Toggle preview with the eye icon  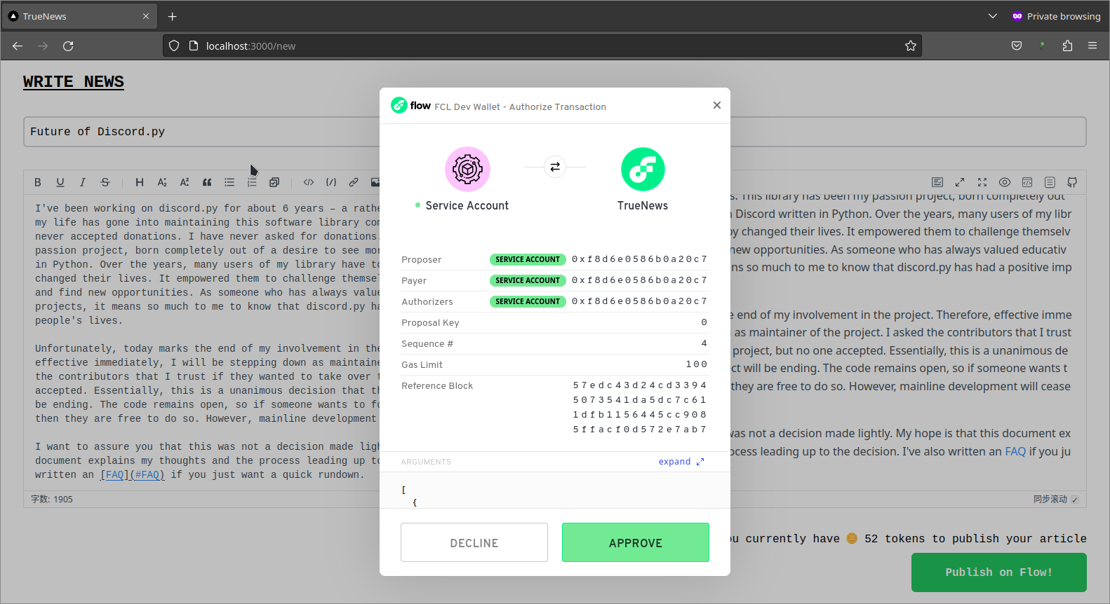coord(1005,182)
